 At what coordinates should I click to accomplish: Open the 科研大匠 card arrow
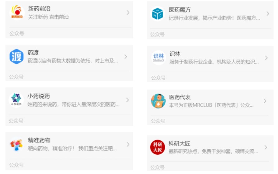tap(266, 147)
